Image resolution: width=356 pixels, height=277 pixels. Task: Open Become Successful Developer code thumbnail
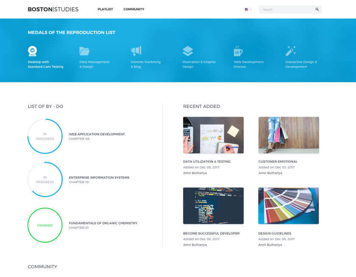[x=213, y=206]
